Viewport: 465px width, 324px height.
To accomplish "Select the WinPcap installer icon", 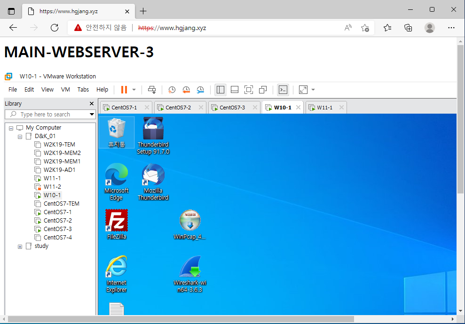I will pyautogui.click(x=190, y=224).
